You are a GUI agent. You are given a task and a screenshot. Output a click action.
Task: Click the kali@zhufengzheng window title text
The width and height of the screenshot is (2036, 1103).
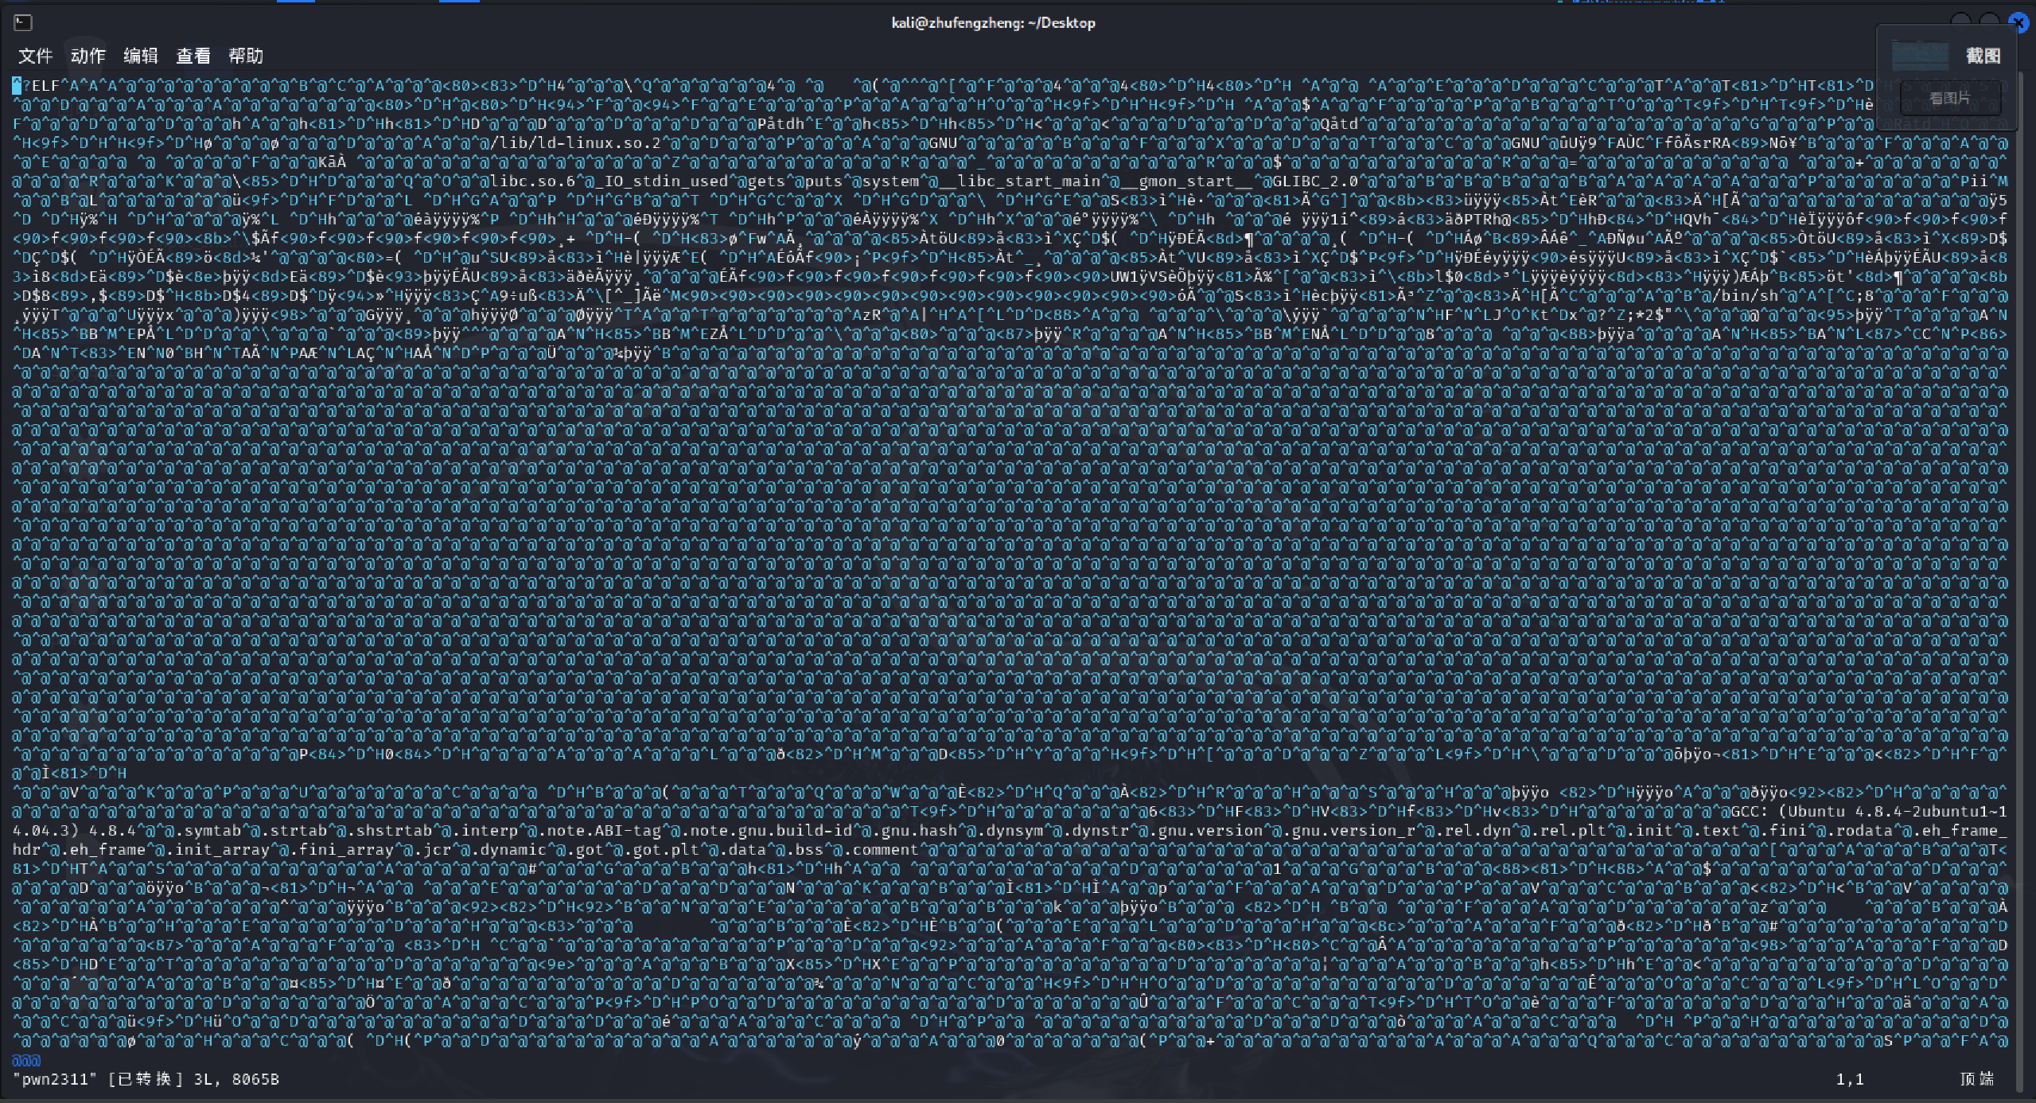coord(993,23)
